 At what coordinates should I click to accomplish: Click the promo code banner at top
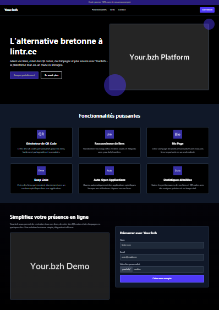click(x=109, y=2)
